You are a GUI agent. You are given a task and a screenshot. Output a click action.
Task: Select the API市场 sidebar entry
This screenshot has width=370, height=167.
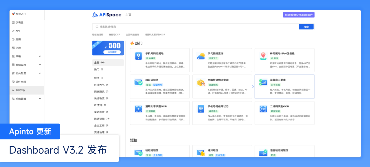(x=27, y=90)
